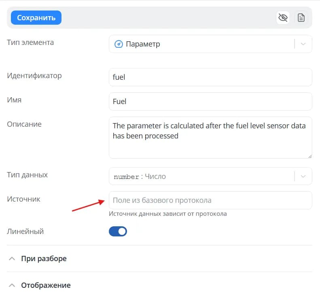Click the Линейный label text

(25, 231)
